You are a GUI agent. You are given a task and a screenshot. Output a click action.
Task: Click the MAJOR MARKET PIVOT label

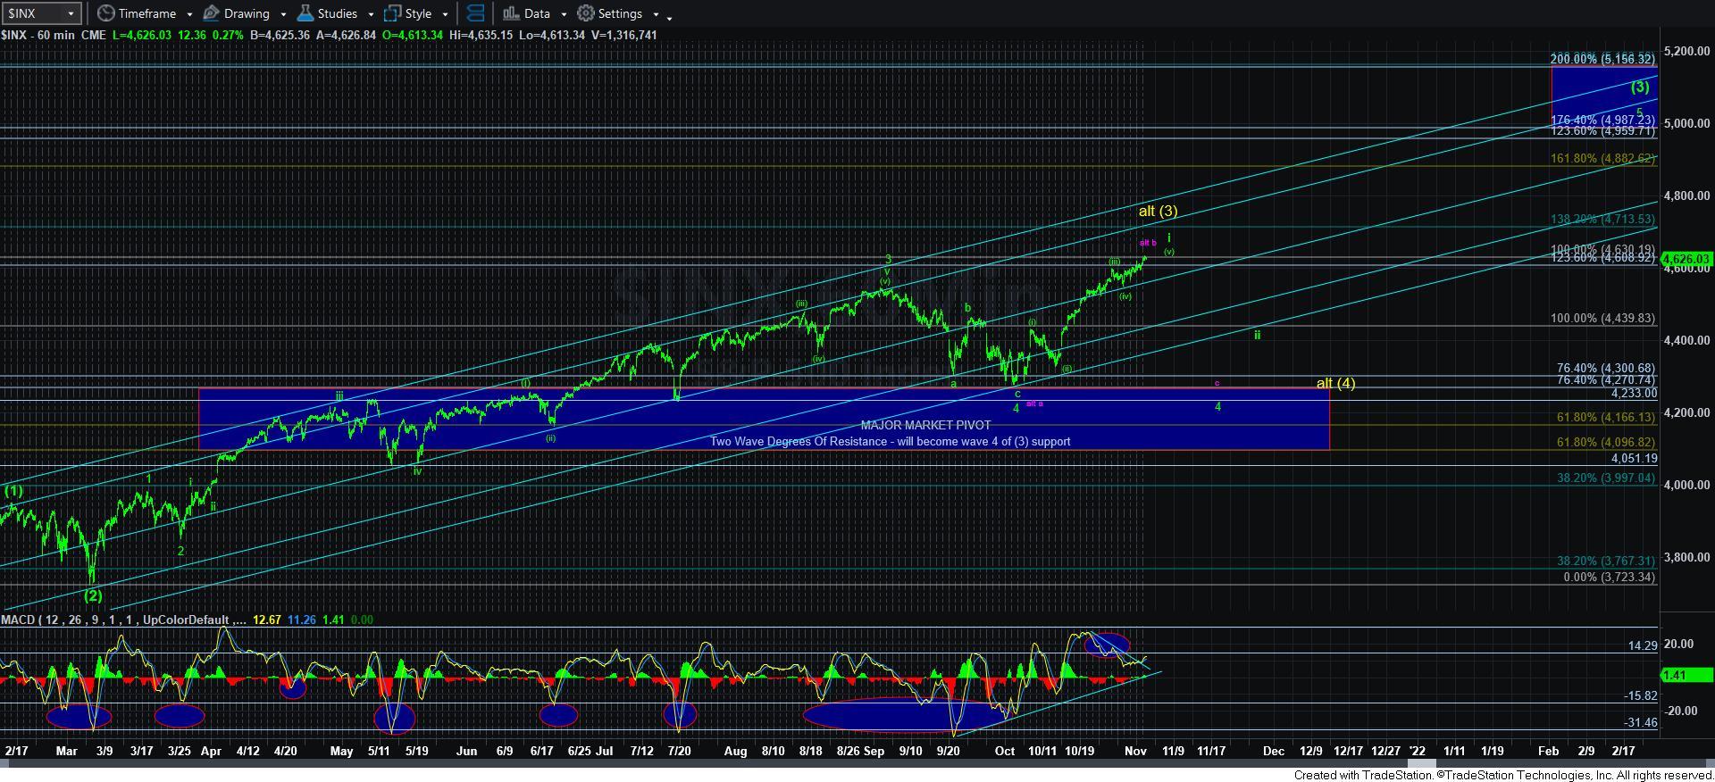[x=925, y=425]
